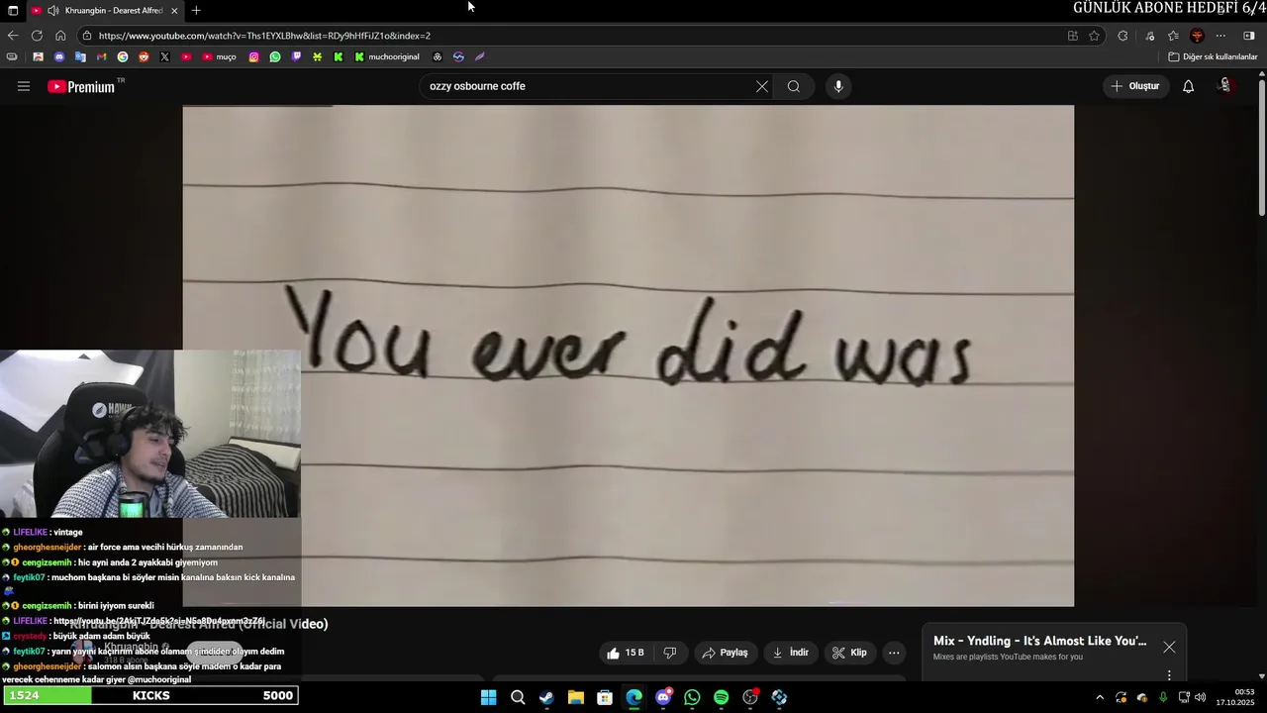Mute tab via speaker icon
The image size is (1267, 713).
(52, 11)
